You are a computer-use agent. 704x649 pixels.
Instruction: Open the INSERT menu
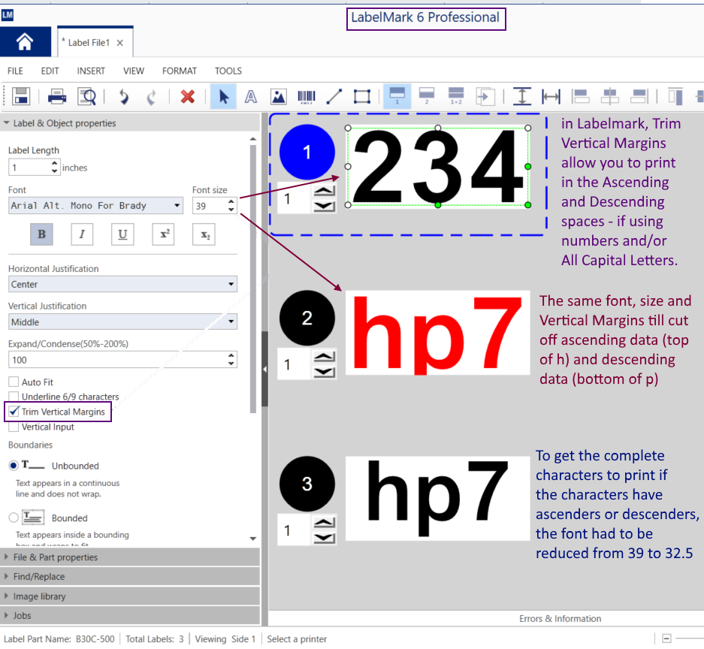click(91, 71)
